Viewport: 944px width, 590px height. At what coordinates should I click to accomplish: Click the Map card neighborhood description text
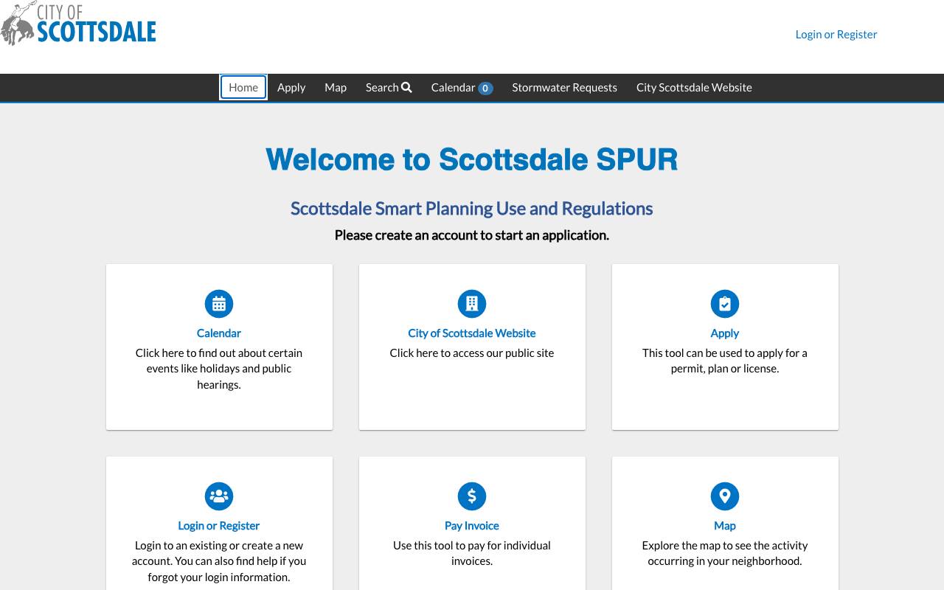point(725,553)
